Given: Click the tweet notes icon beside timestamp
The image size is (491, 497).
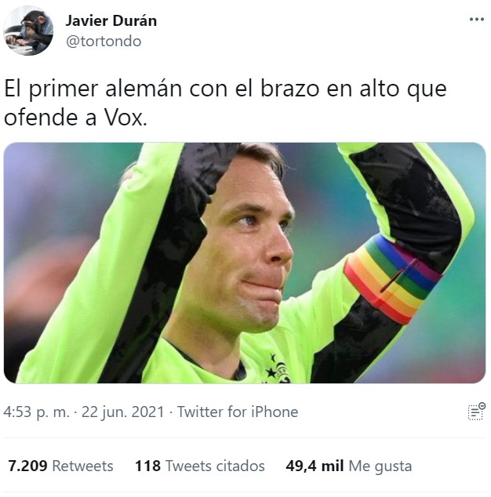Looking at the screenshot, I should pyautogui.click(x=477, y=412).
